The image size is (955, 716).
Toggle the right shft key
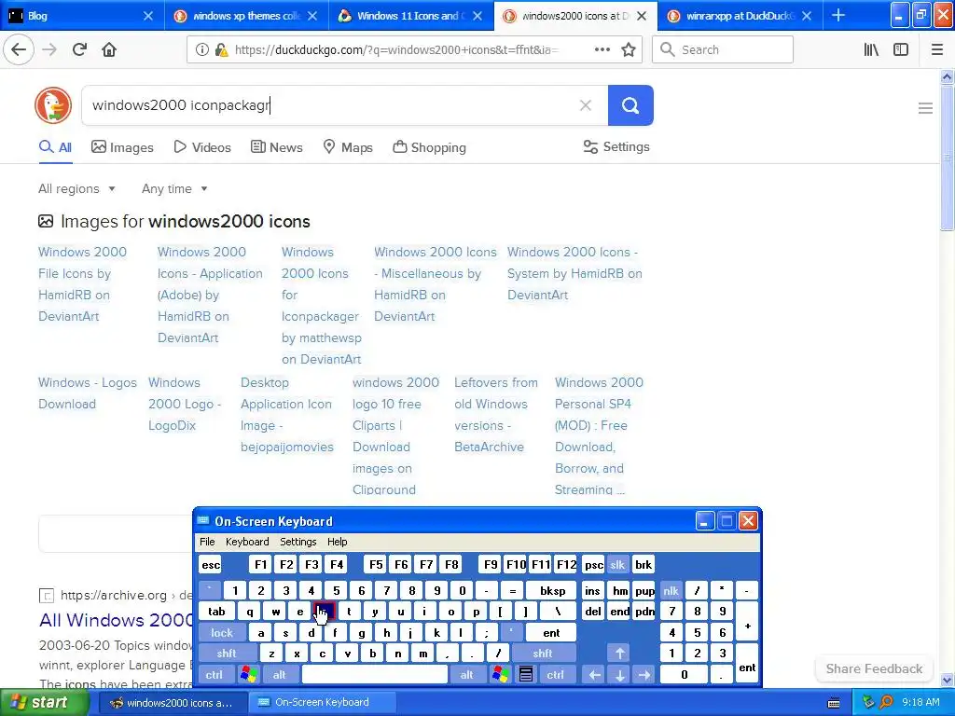tap(543, 654)
